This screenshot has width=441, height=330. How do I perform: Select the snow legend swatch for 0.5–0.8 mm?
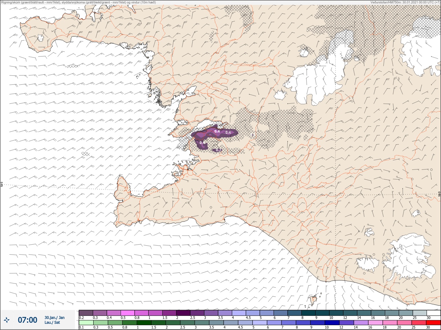(x=128, y=313)
